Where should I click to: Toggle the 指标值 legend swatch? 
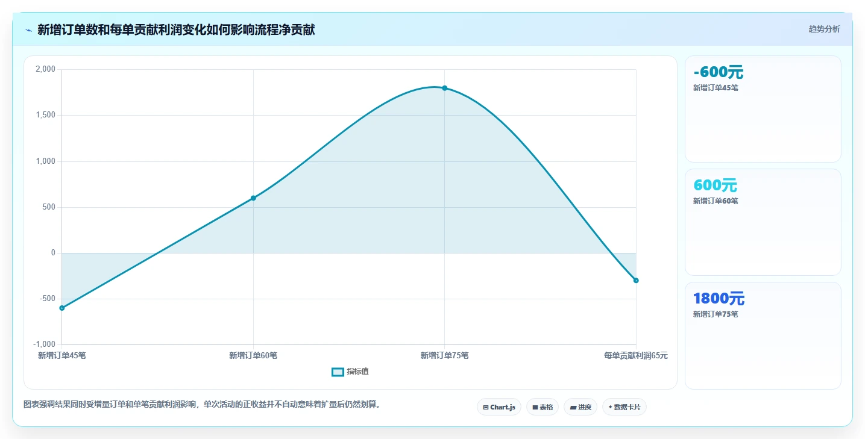(338, 372)
